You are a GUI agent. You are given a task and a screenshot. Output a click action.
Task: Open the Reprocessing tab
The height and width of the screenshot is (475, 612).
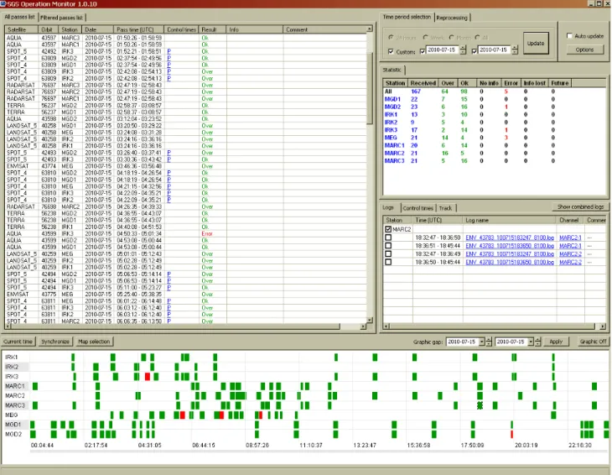[452, 18]
